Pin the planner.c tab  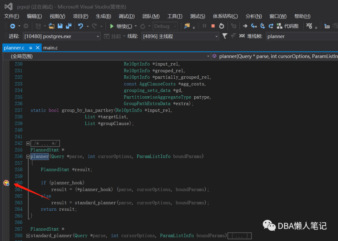[x=30, y=48]
